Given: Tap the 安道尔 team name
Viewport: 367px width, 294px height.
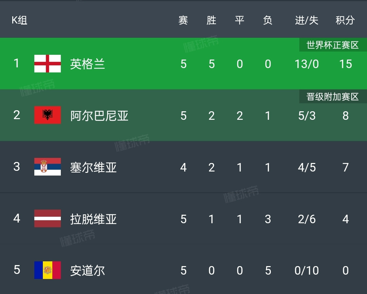Looking at the screenshot, I should tap(87, 271).
